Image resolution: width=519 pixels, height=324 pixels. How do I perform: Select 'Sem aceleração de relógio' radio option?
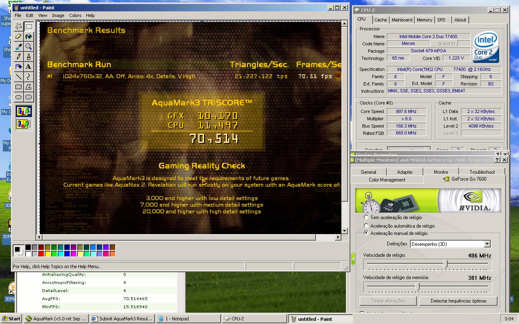click(x=366, y=217)
